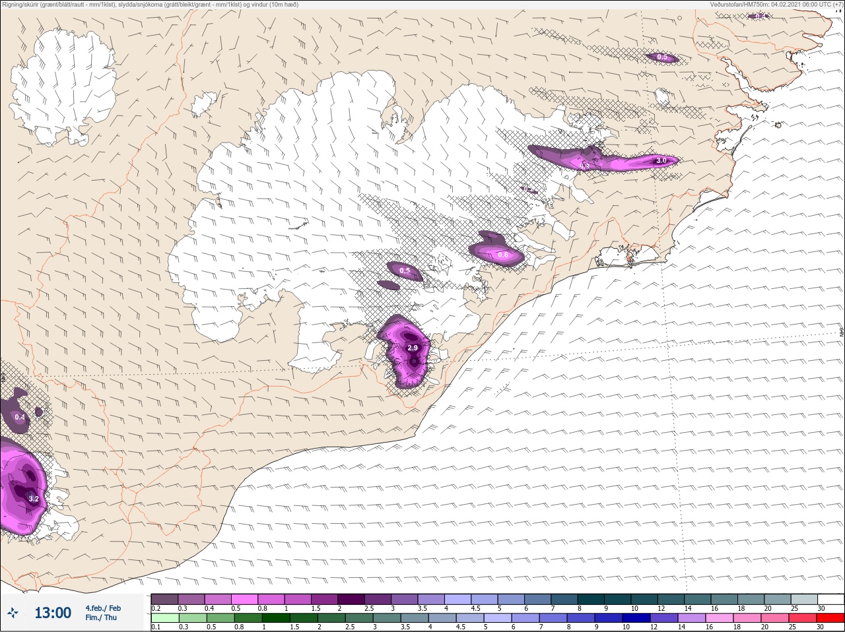Click the 'Fim./ Thu' weekday text
This screenshot has width=845, height=632.
(101, 617)
